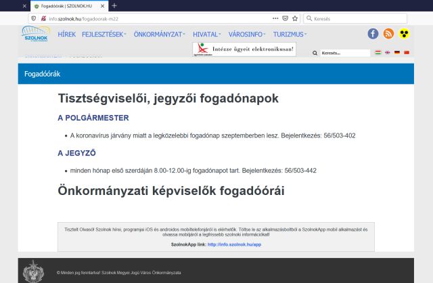Click the Szolnok logo in header
433x283 pixels.
(x=35, y=36)
